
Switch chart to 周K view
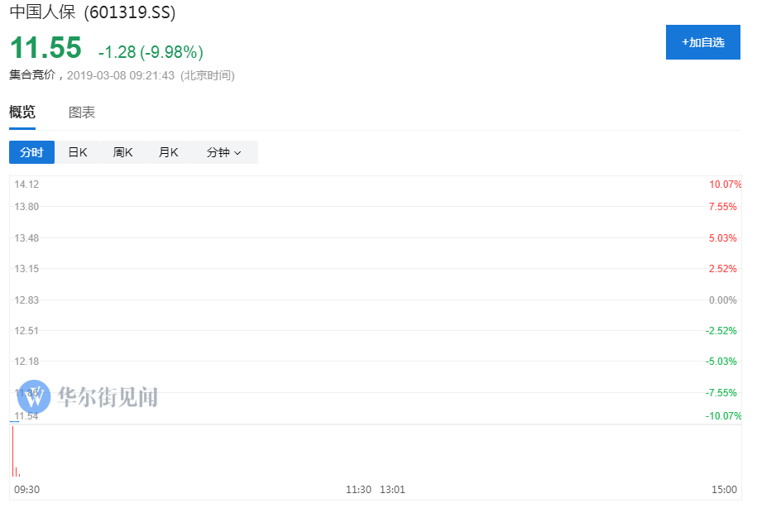coord(123,152)
